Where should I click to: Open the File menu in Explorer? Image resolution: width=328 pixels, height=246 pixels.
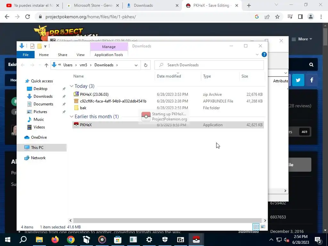pyautogui.click(x=26, y=55)
